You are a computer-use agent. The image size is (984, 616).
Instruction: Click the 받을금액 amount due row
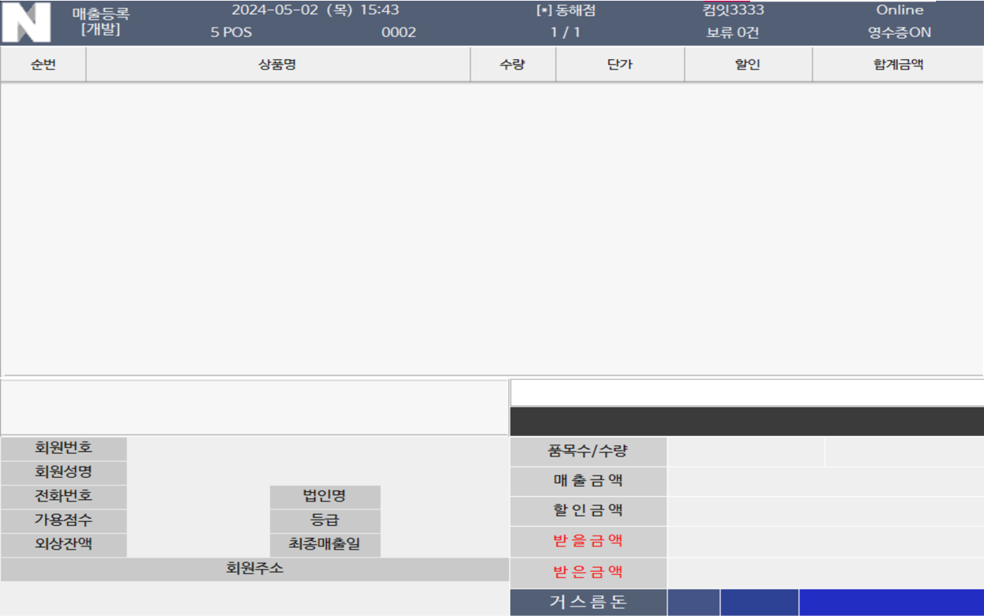pos(588,542)
